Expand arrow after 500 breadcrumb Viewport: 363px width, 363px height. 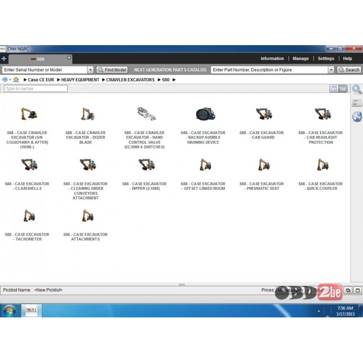point(174,80)
